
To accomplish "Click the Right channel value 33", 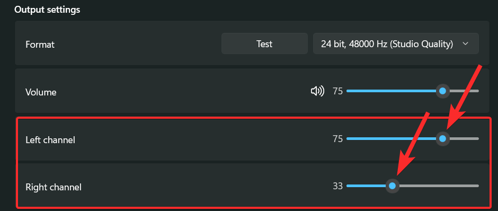I will pyautogui.click(x=337, y=186).
